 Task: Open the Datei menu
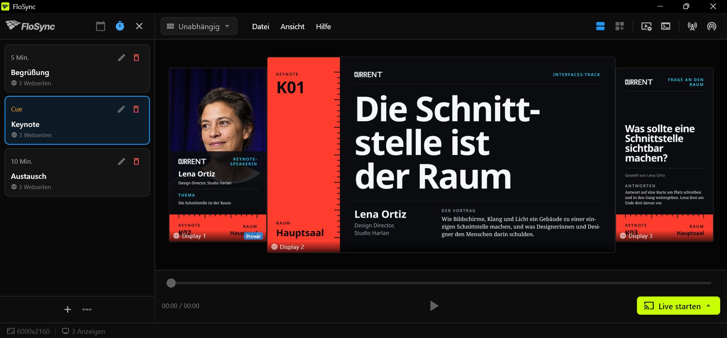tap(261, 27)
